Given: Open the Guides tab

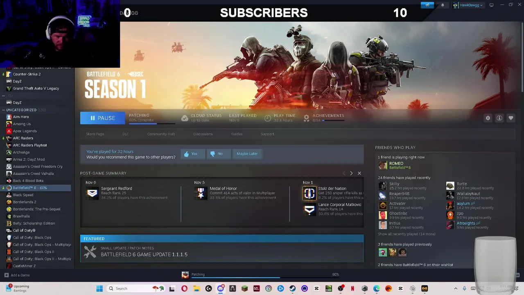Looking at the screenshot, I should tap(237, 134).
